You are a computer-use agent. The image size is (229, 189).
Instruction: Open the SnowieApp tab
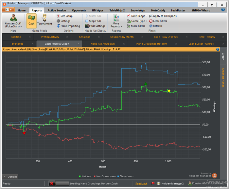[138, 10]
